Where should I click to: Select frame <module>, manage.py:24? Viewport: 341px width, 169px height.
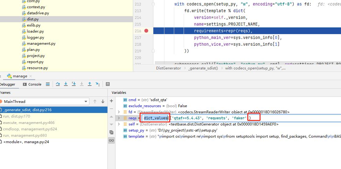click(54, 142)
